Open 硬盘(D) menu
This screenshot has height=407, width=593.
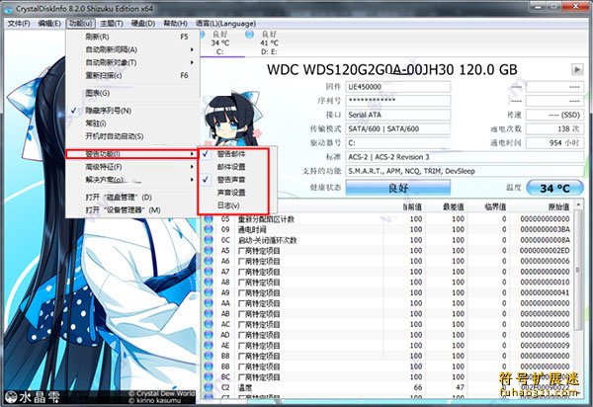click(143, 24)
